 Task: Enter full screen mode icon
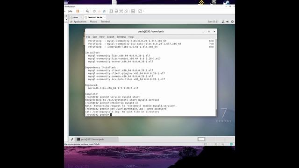coord(121,11)
